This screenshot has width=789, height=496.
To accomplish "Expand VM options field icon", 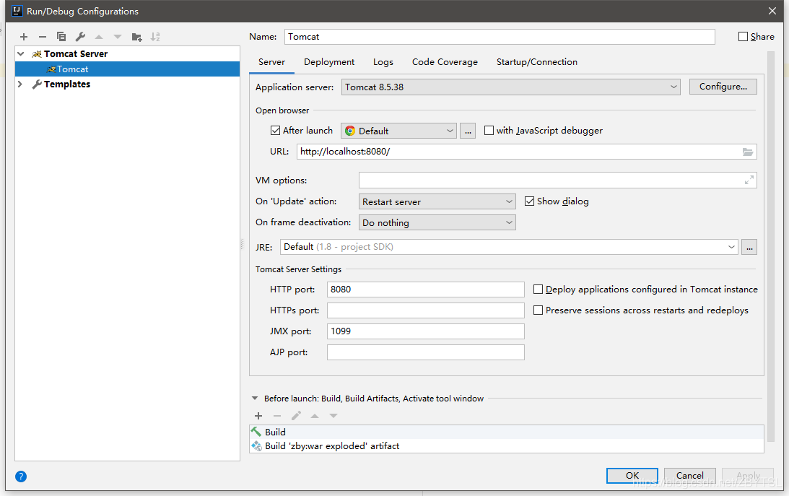I will 749,180.
